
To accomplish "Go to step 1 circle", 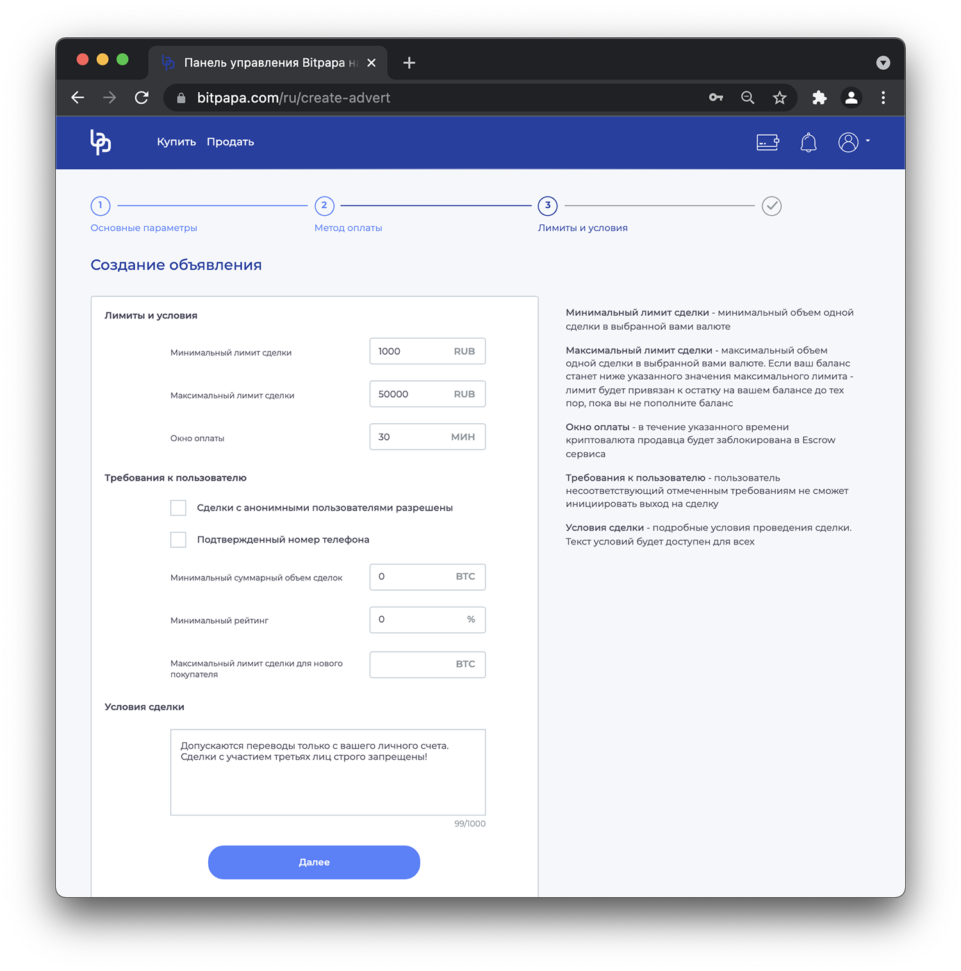I will point(101,206).
